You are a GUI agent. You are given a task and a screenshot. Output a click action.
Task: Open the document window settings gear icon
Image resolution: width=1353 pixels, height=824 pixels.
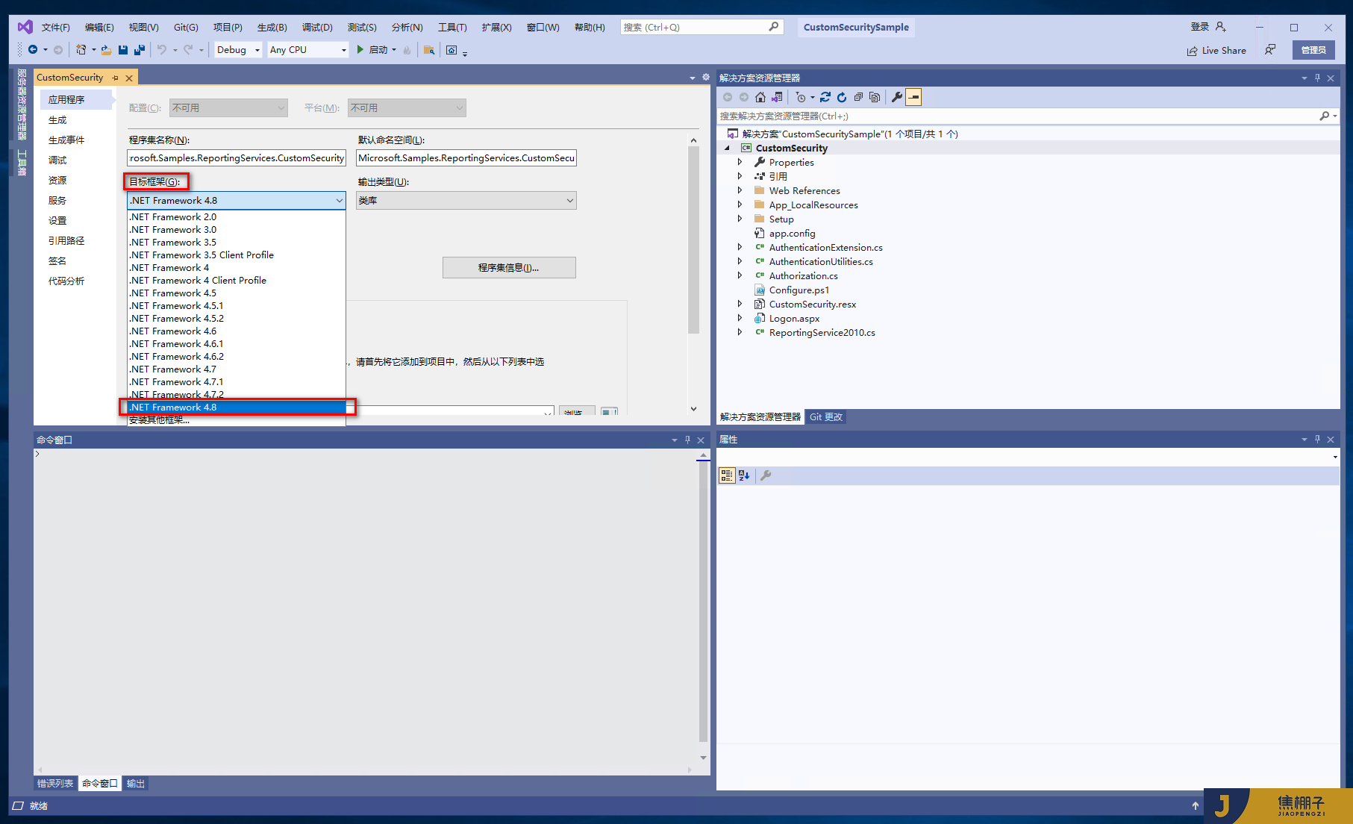coord(706,78)
